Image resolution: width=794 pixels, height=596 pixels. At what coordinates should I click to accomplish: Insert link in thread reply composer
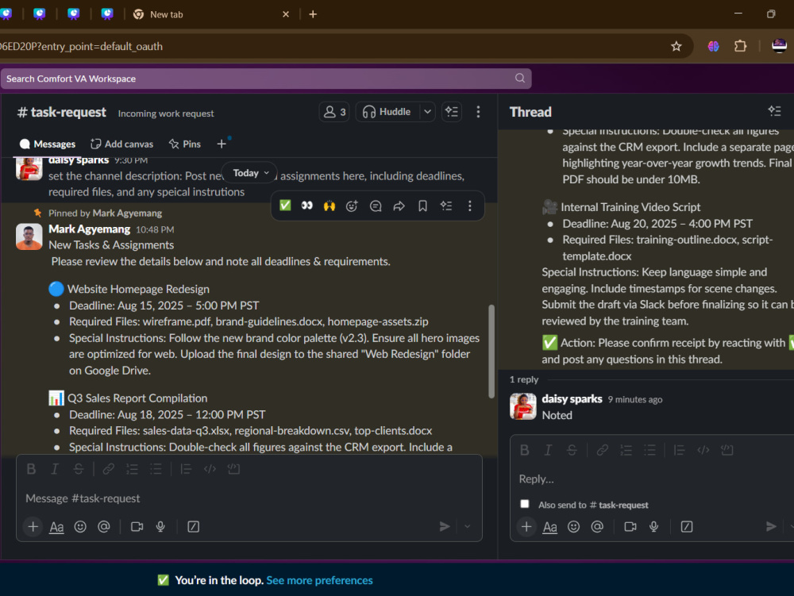[x=602, y=450]
